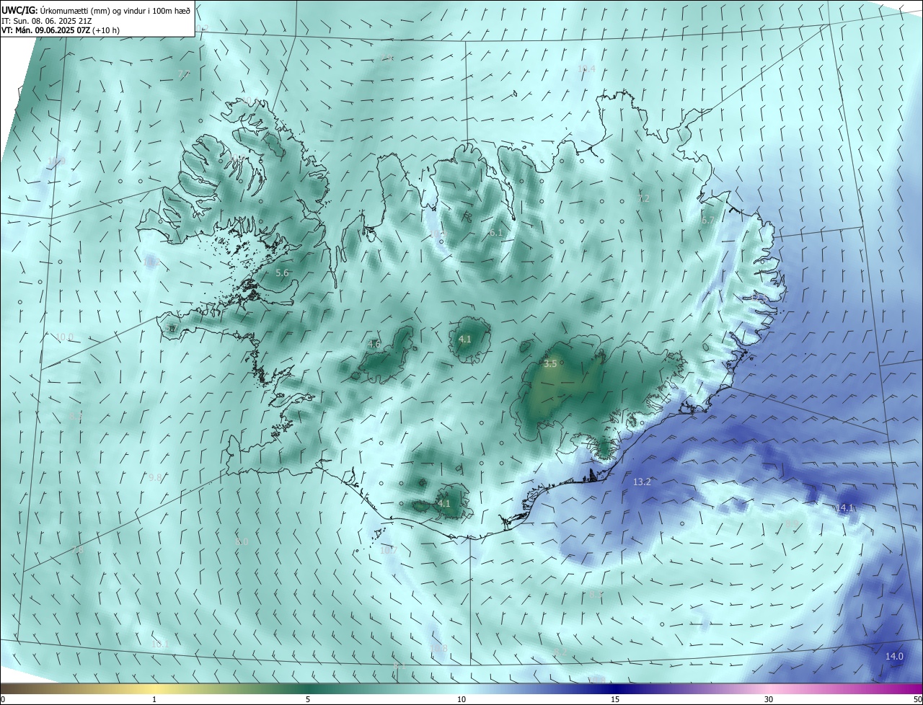
Task: Click the 3.5 value on the large glacier
Action: (x=550, y=364)
